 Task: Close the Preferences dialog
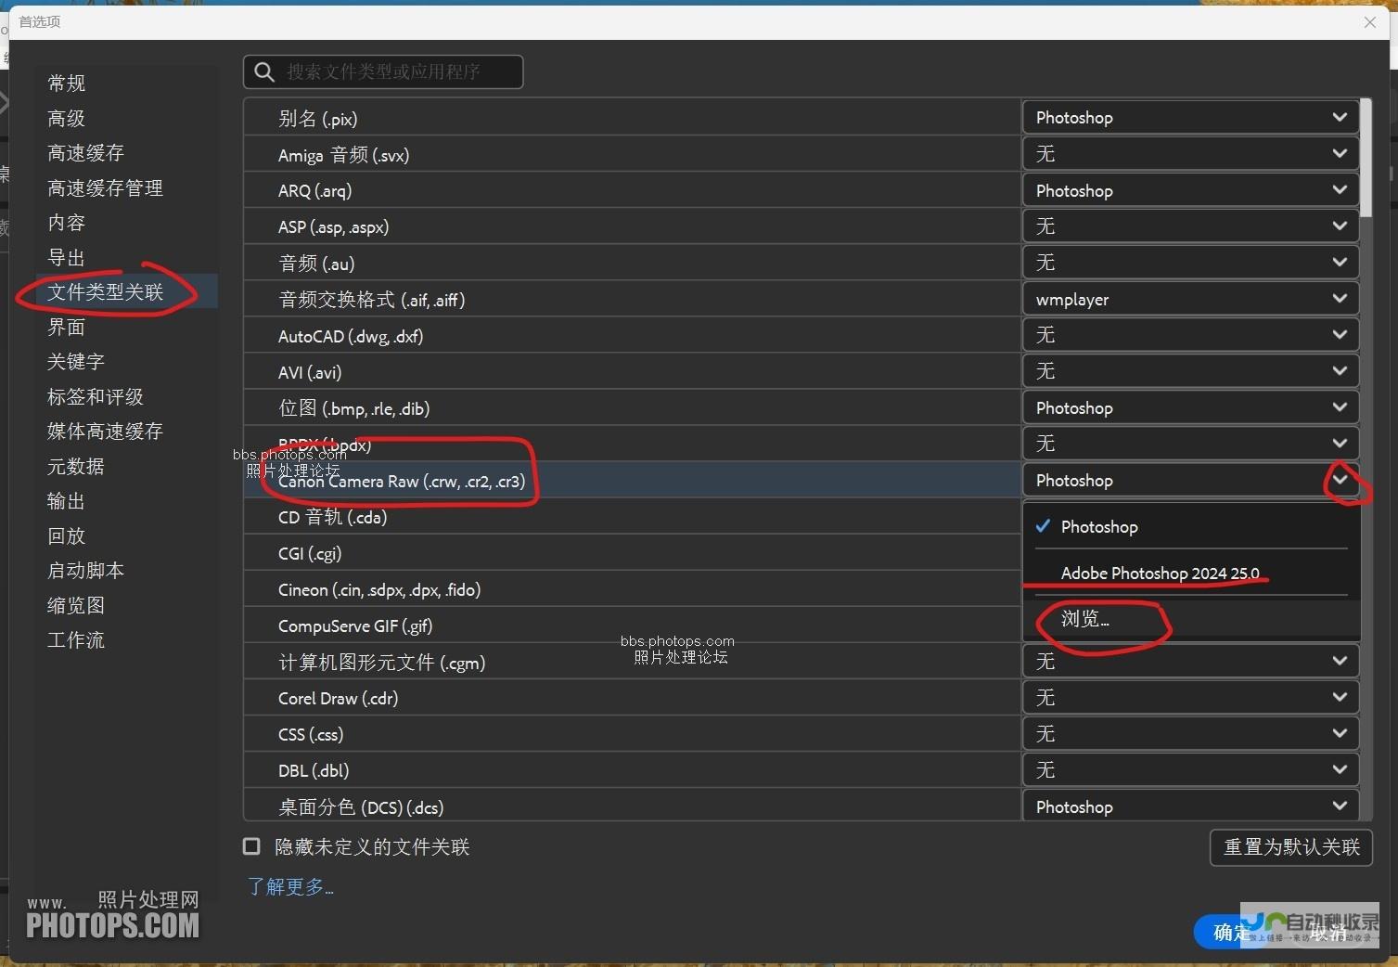pos(1370,22)
